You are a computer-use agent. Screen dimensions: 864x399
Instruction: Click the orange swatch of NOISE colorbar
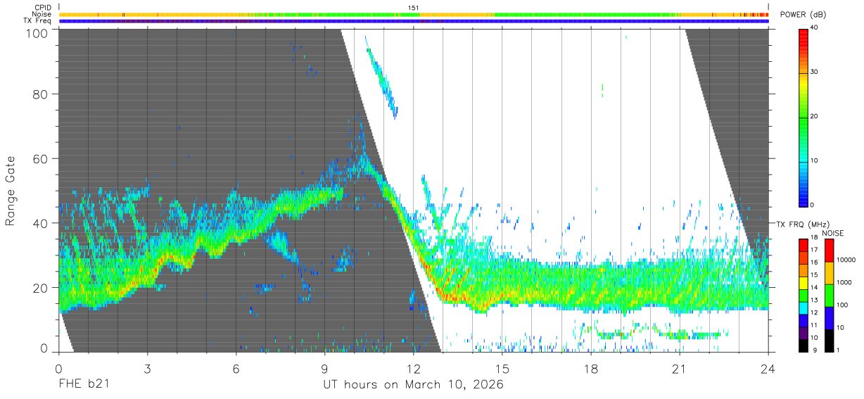[829, 273]
